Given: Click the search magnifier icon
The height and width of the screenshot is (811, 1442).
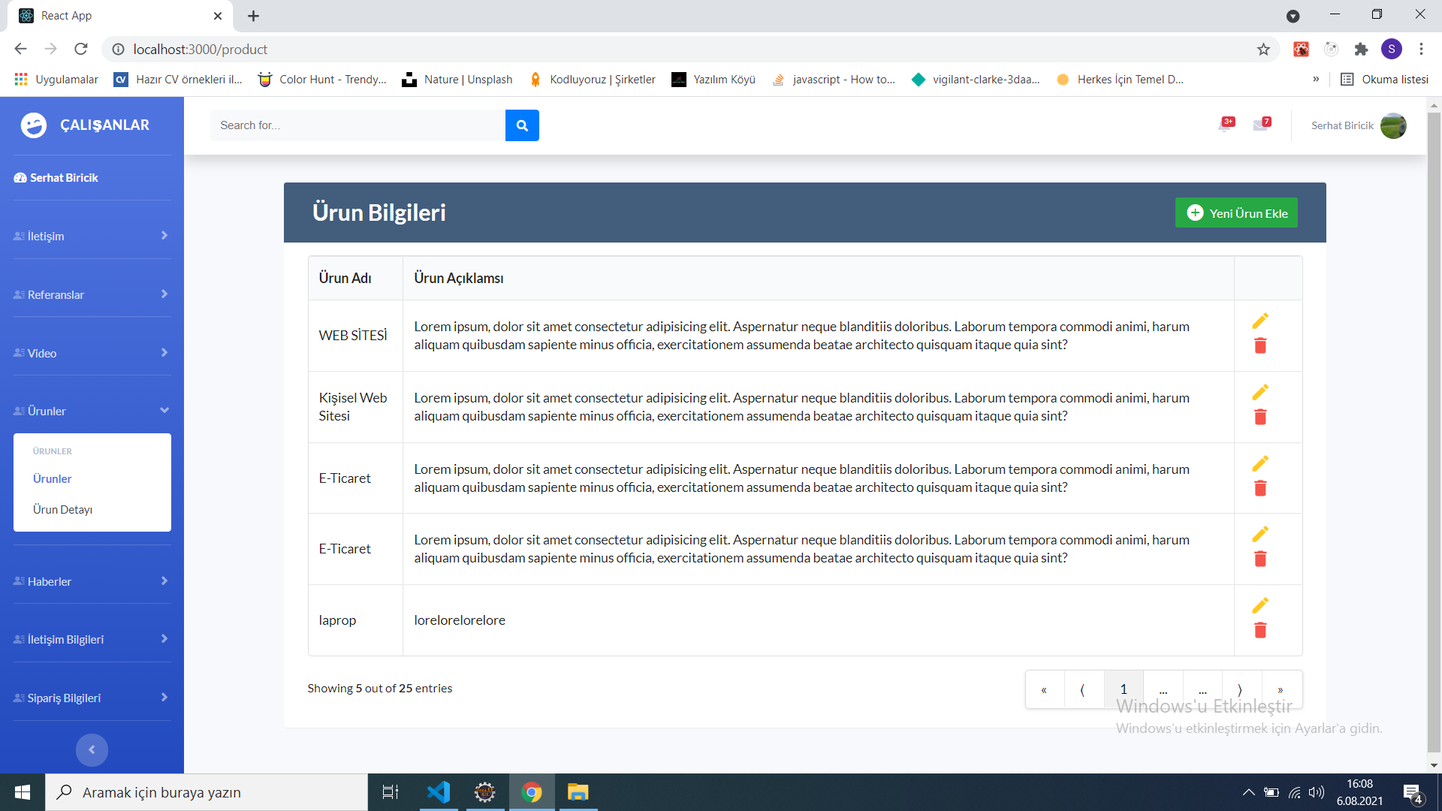Looking at the screenshot, I should tap(522, 125).
